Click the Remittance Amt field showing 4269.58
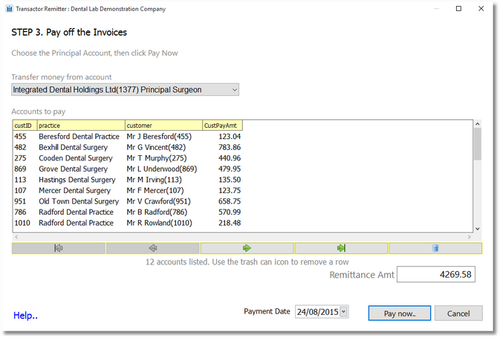The image size is (500, 338). tap(436, 274)
